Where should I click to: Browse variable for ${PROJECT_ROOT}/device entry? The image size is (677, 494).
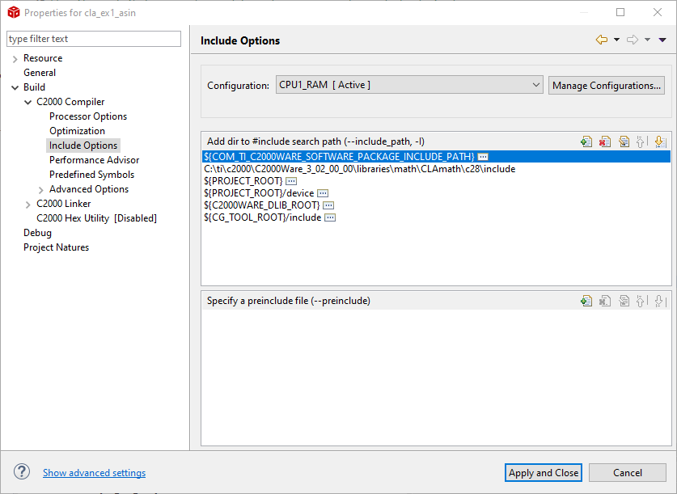(x=323, y=193)
